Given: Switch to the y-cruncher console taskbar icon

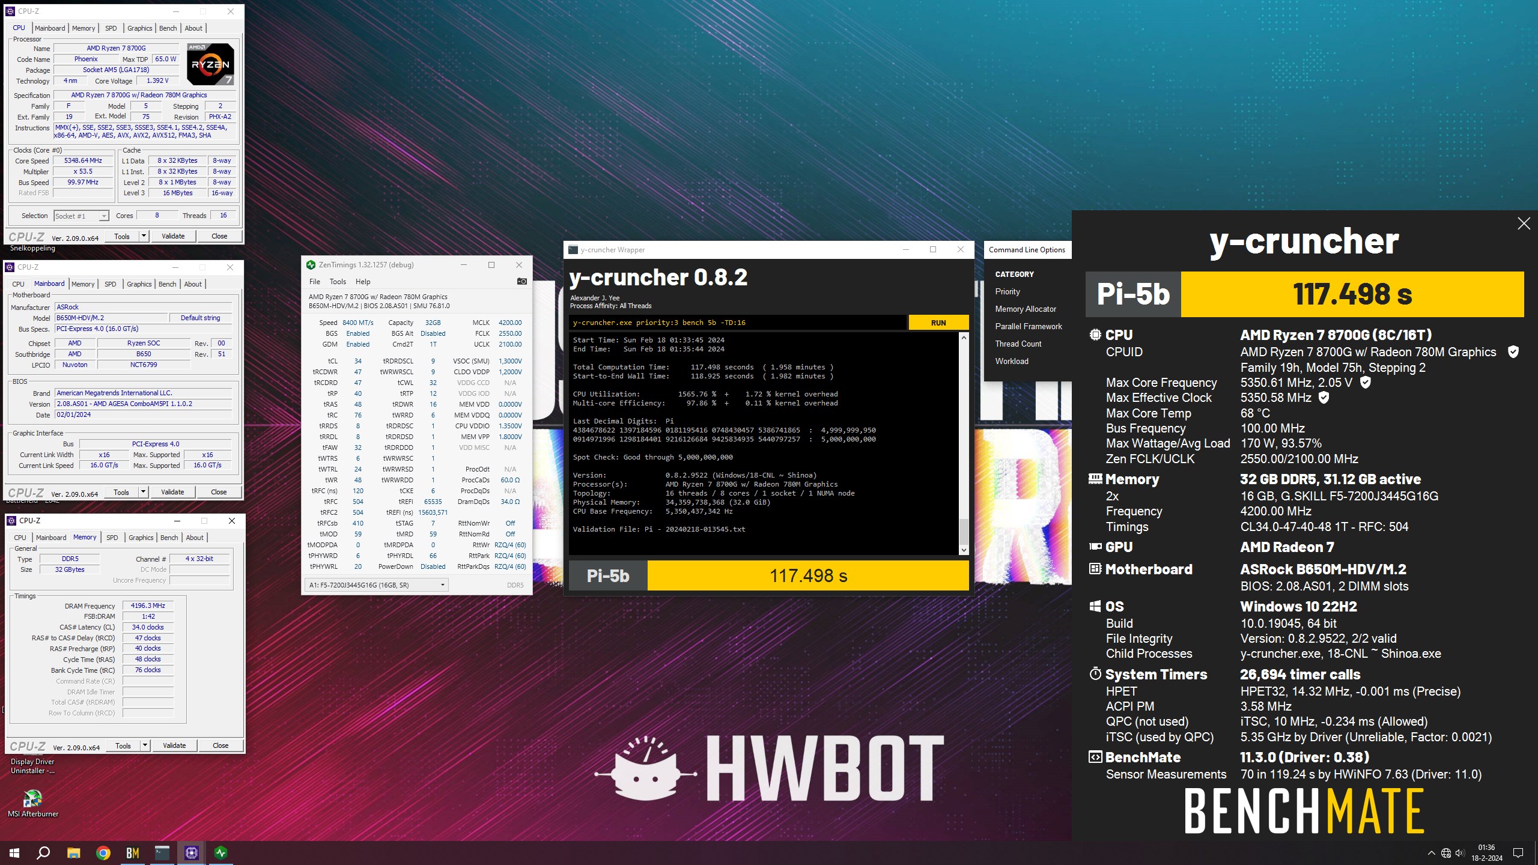Looking at the screenshot, I should (x=162, y=852).
